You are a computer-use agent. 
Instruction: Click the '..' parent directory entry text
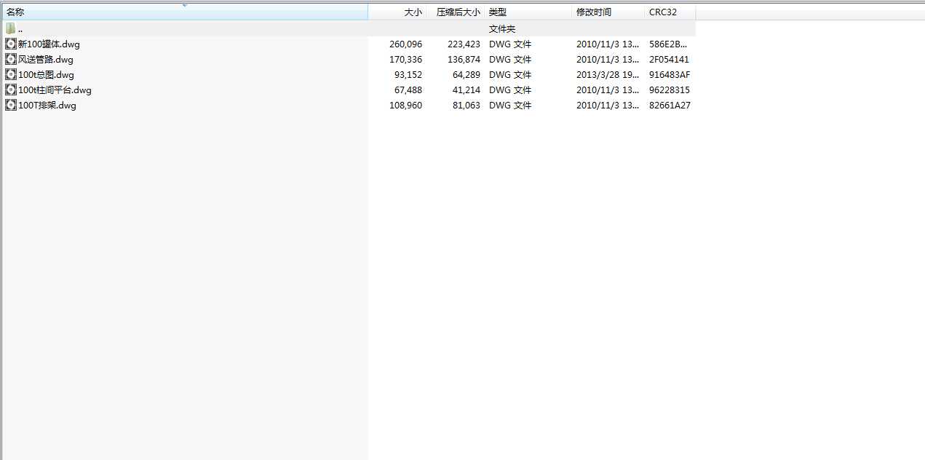coord(20,29)
